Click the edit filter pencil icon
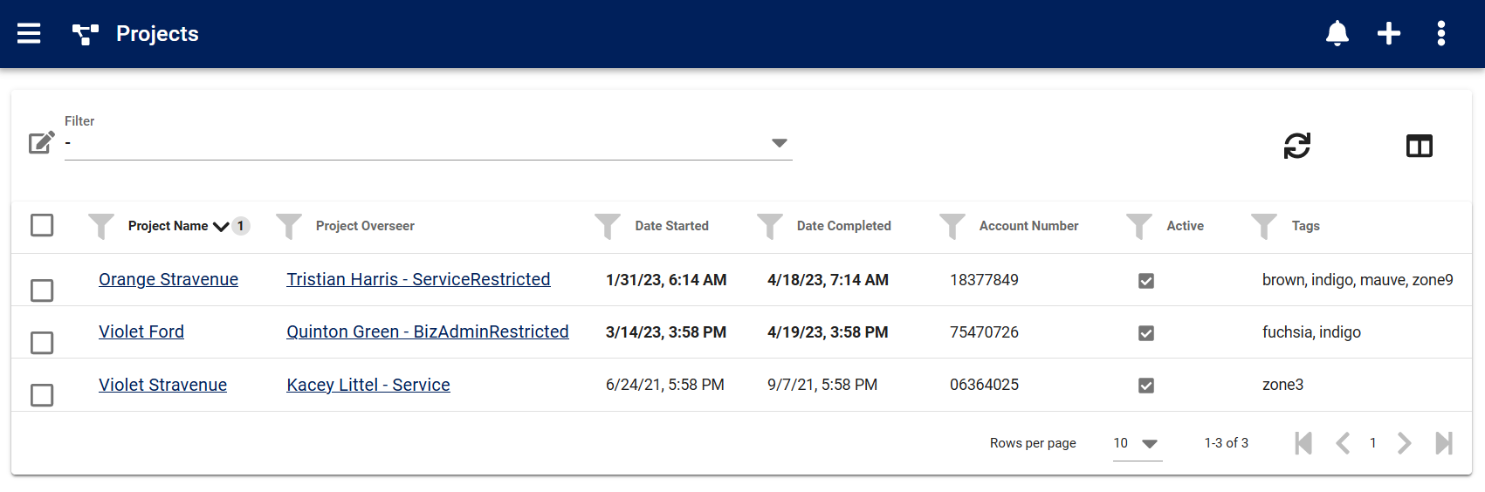 click(x=42, y=142)
